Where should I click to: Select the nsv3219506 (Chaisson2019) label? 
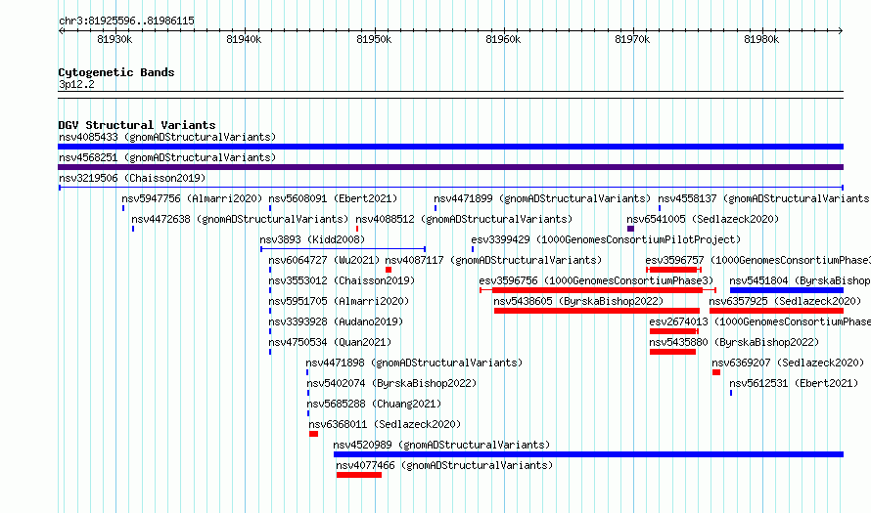[x=132, y=178]
